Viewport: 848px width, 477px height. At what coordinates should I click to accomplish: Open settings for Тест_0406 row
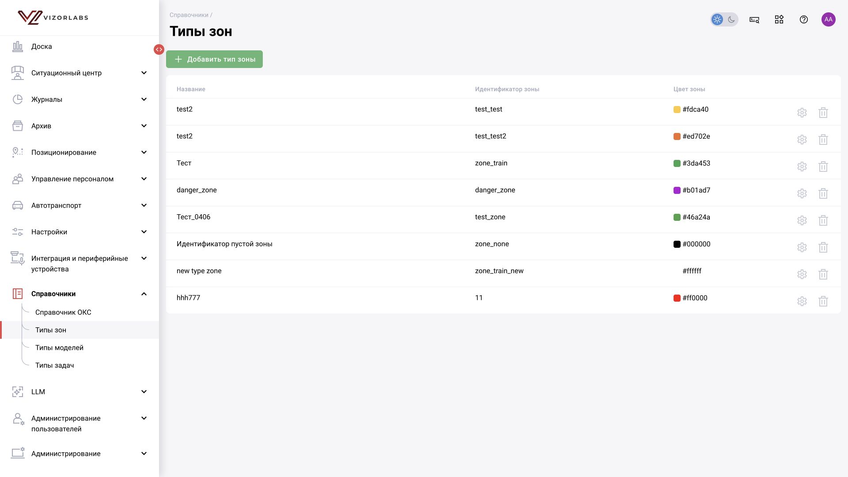pos(802,220)
